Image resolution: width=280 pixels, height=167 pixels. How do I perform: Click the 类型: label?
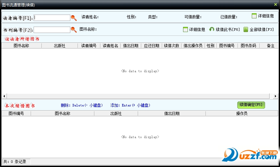tap(153, 17)
